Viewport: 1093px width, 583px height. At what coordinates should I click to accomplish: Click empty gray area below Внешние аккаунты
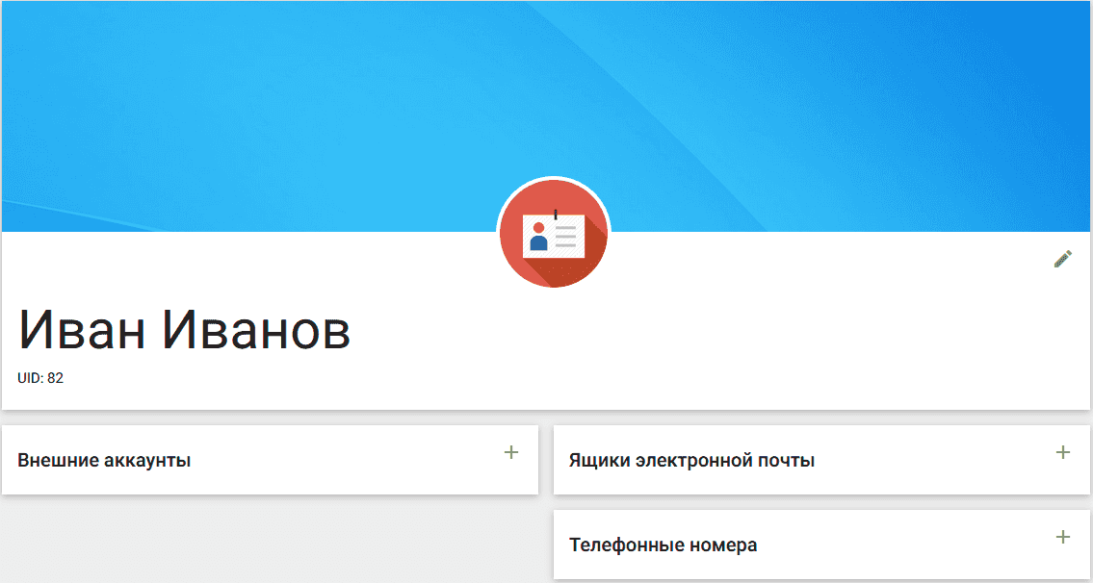tap(269, 538)
